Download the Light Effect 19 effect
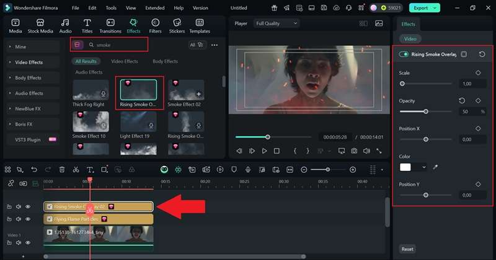This screenshot has height=260, width=496. [x=151, y=126]
